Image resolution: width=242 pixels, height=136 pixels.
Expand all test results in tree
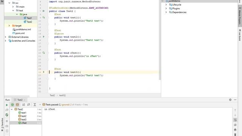click(35, 105)
